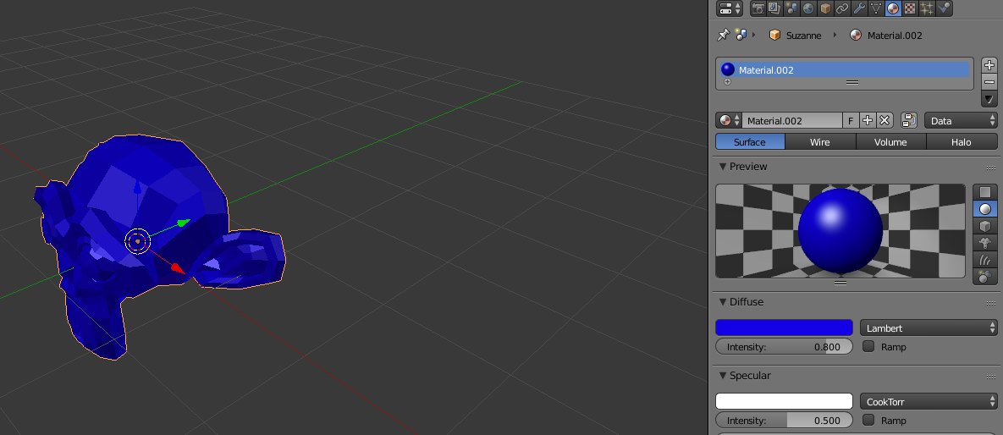
Task: Open the Lambert diffuse shader dropdown
Action: (x=929, y=328)
